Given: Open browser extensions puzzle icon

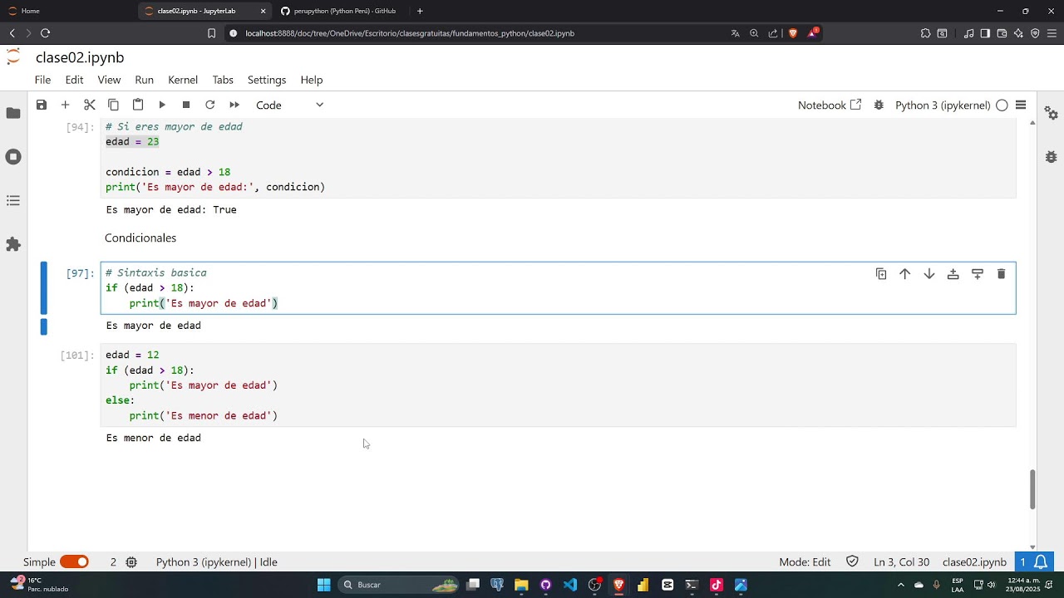Looking at the screenshot, I should tap(925, 33).
